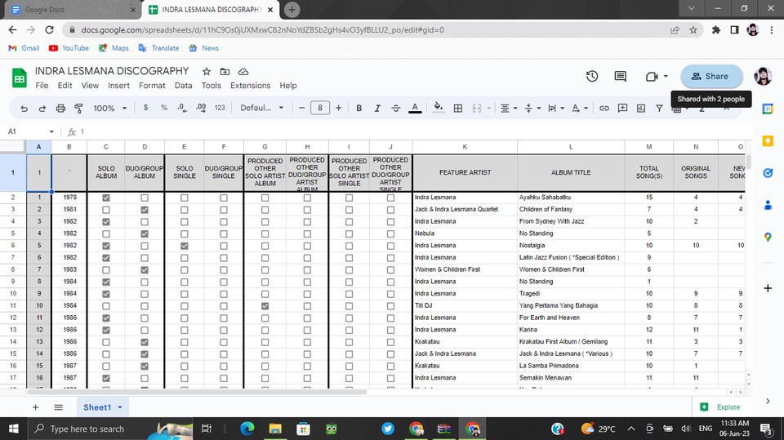Star the INDRA LESMANA DISCOGRAPHY document
Screen dimensions: 784x440
point(206,72)
